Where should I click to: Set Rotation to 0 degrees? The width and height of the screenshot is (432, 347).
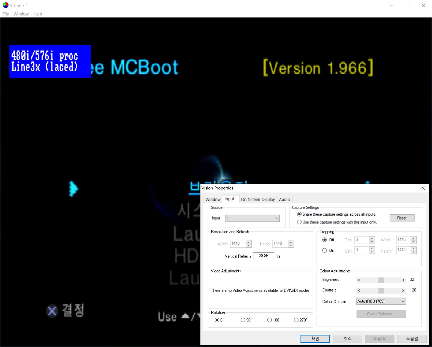pos(217,320)
